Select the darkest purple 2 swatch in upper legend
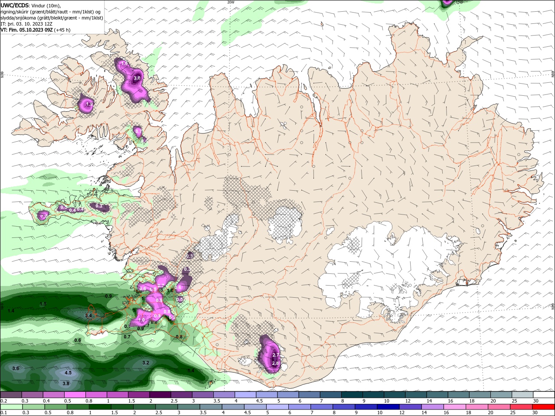 pos(160,395)
